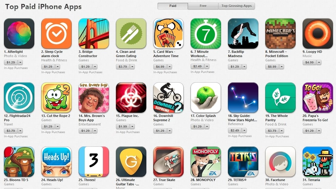Viewport: 336px width, 189px height.
Task: Buy Card Wars for $4.99
Action: [160, 67]
